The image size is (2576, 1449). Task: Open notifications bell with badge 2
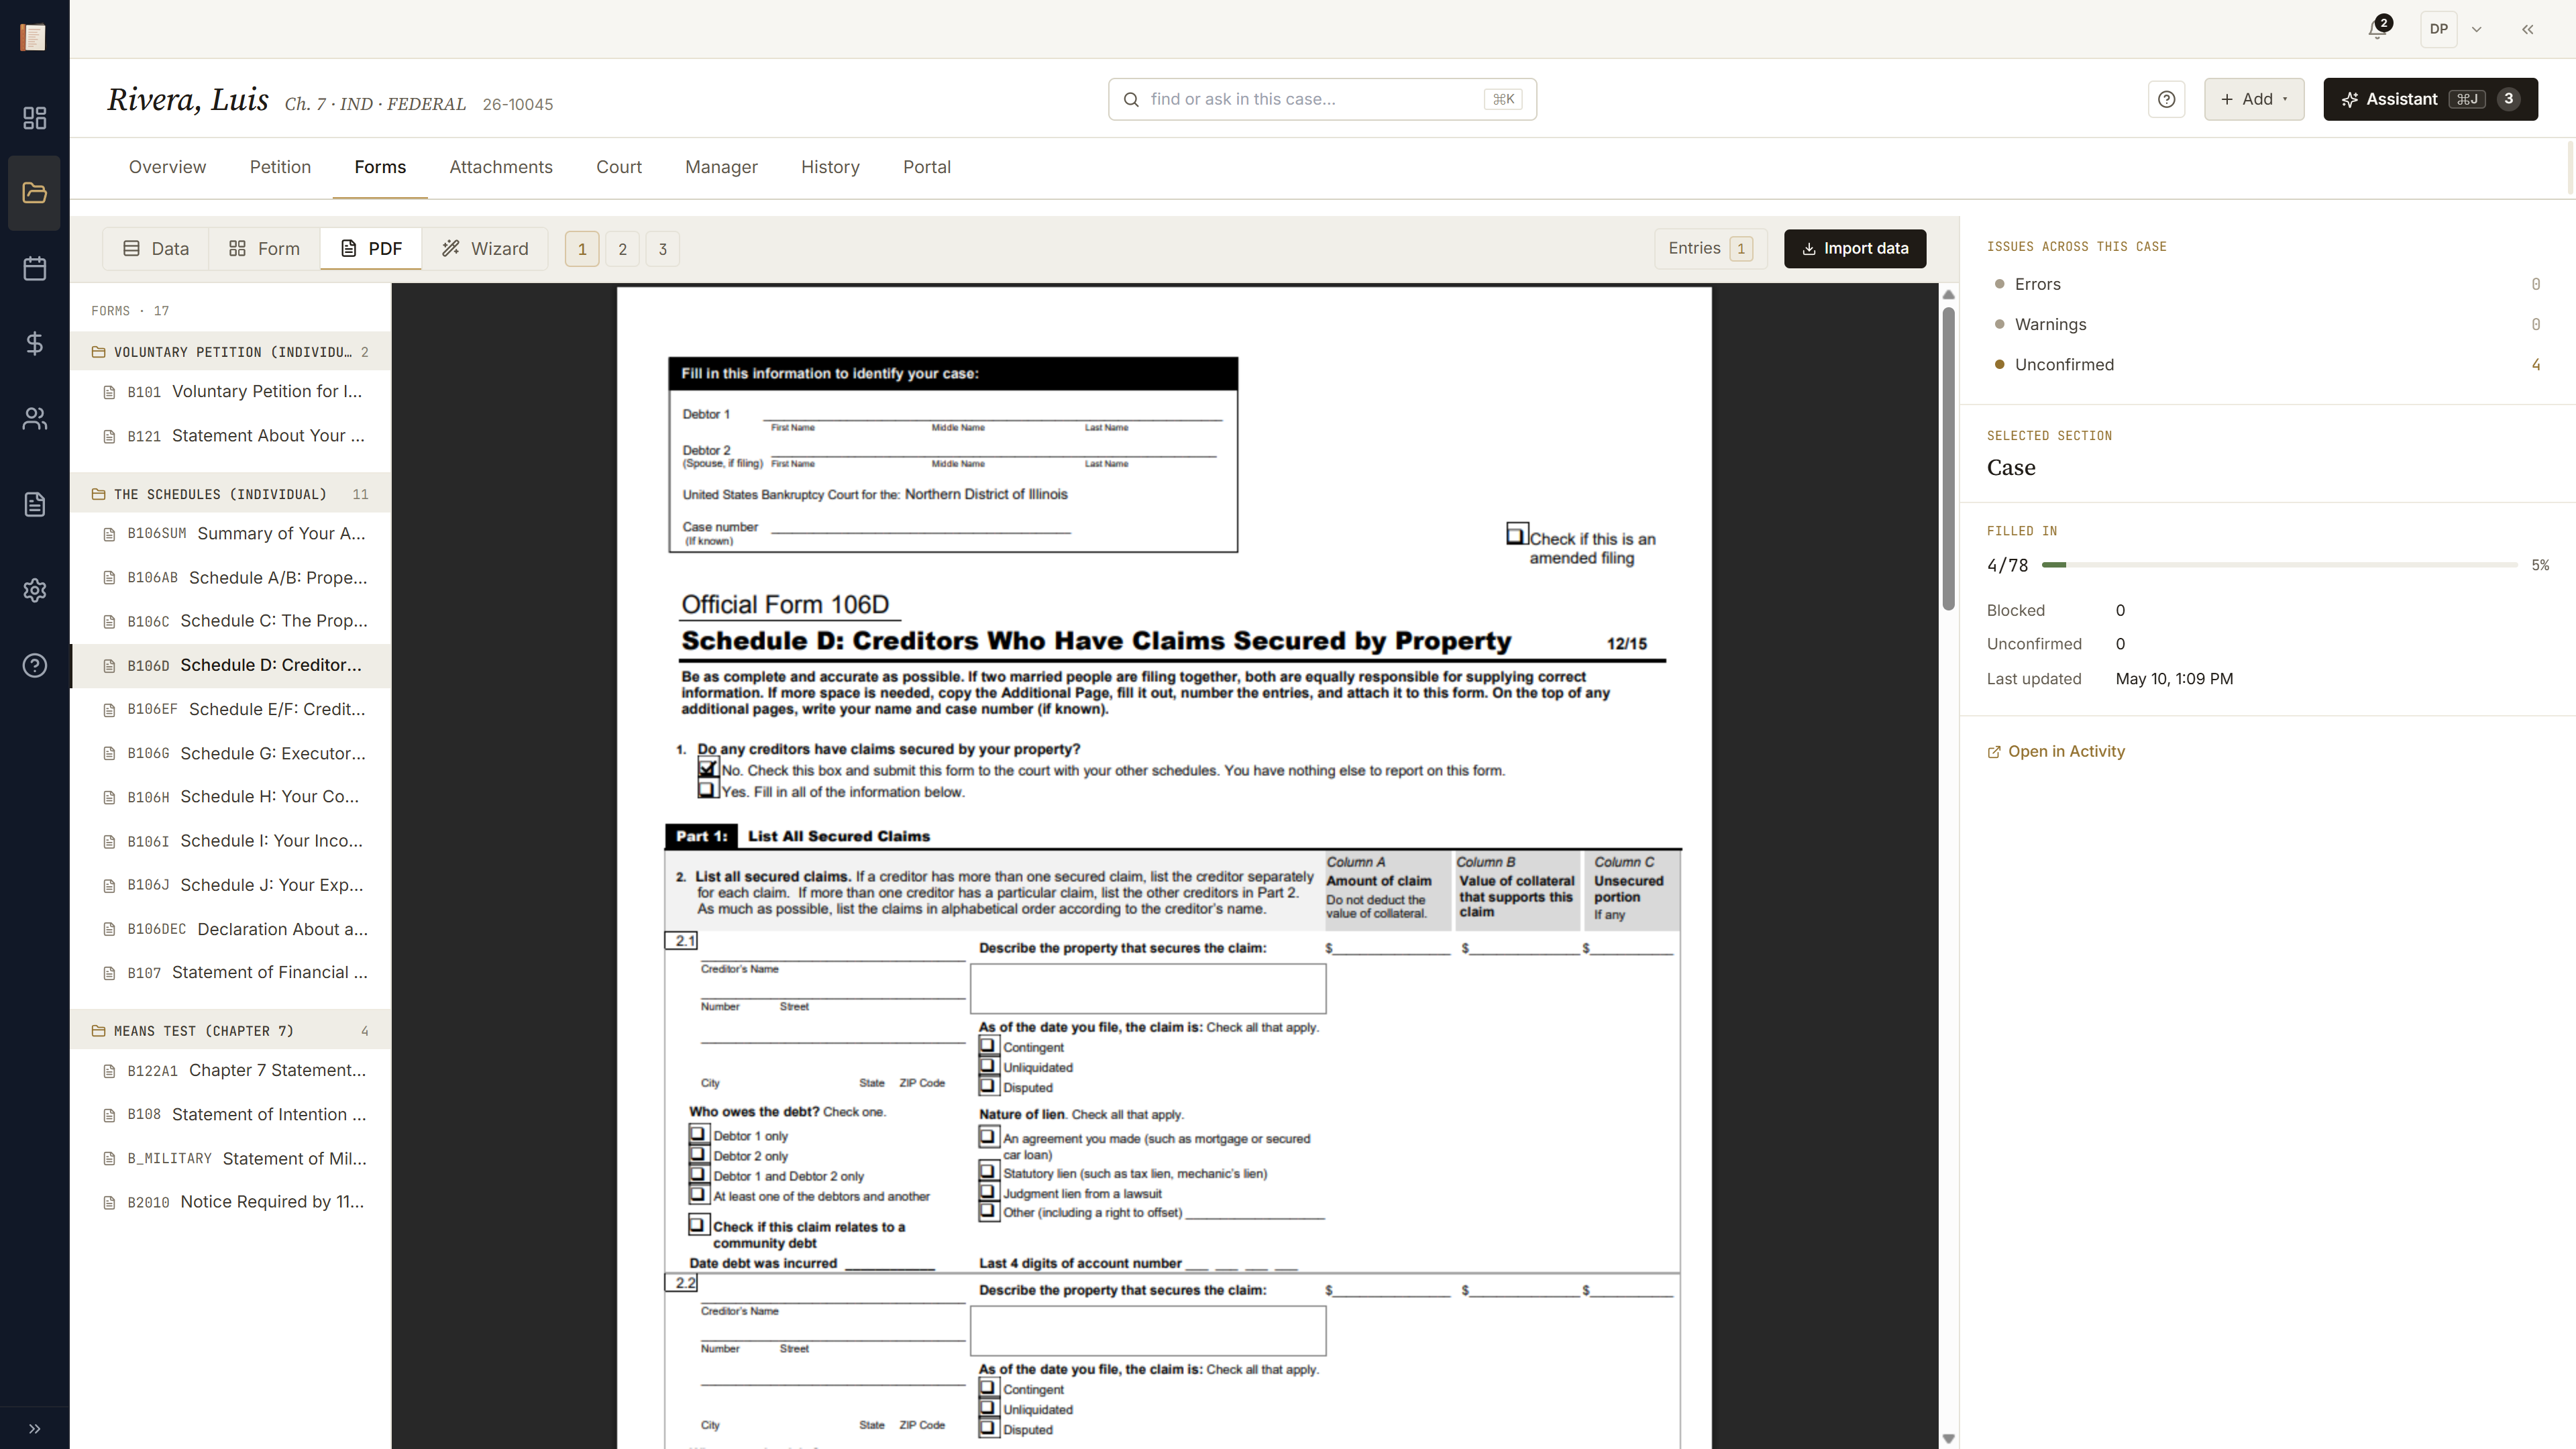[2379, 29]
